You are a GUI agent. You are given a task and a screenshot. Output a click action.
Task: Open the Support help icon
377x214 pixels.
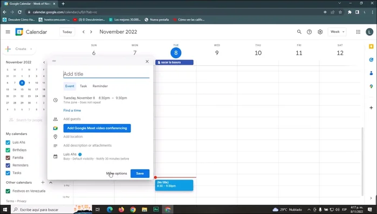pyautogui.click(x=309, y=32)
